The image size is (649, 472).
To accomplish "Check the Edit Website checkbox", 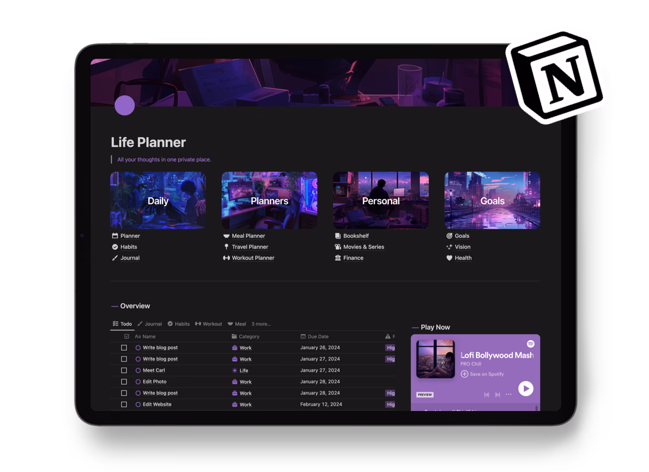I will (124, 404).
